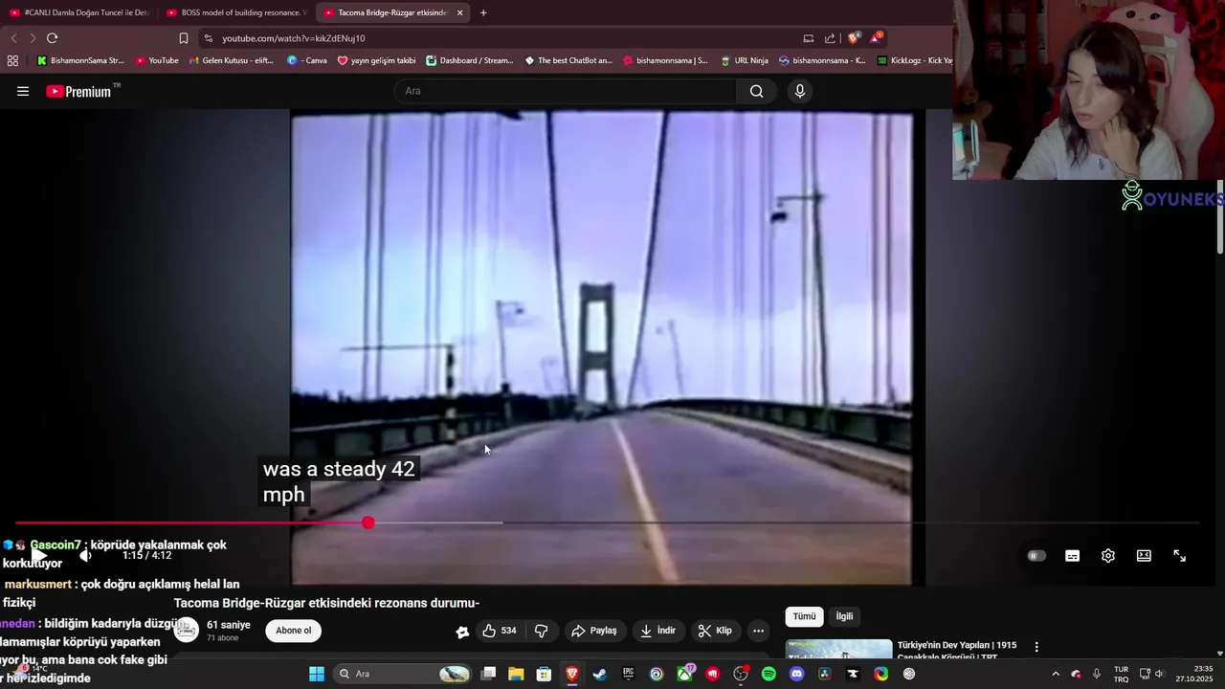Close the Tacoma Bridge browser tab

[x=459, y=12]
